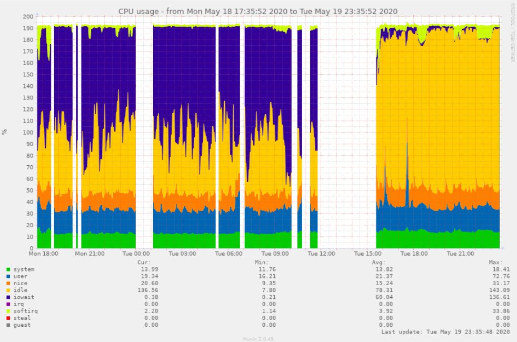This screenshot has height=342, width=517.
Task: Click the Last update timestamp text
Action: pos(445,332)
